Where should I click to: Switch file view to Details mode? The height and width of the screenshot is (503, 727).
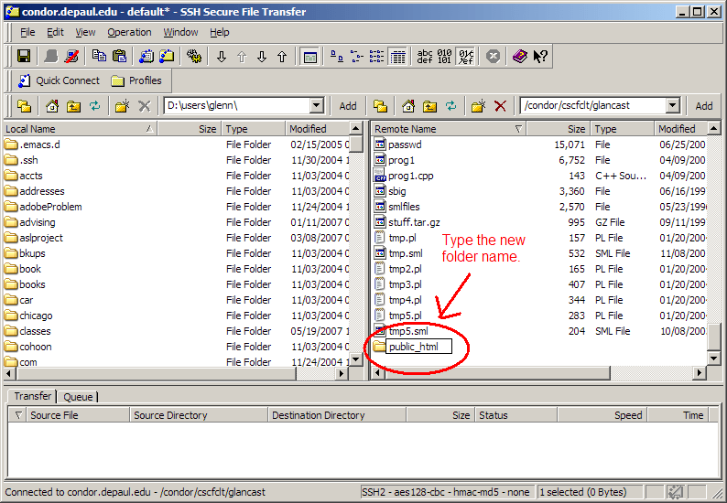click(397, 57)
